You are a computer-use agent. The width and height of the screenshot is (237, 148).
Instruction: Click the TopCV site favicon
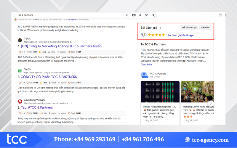20,71
